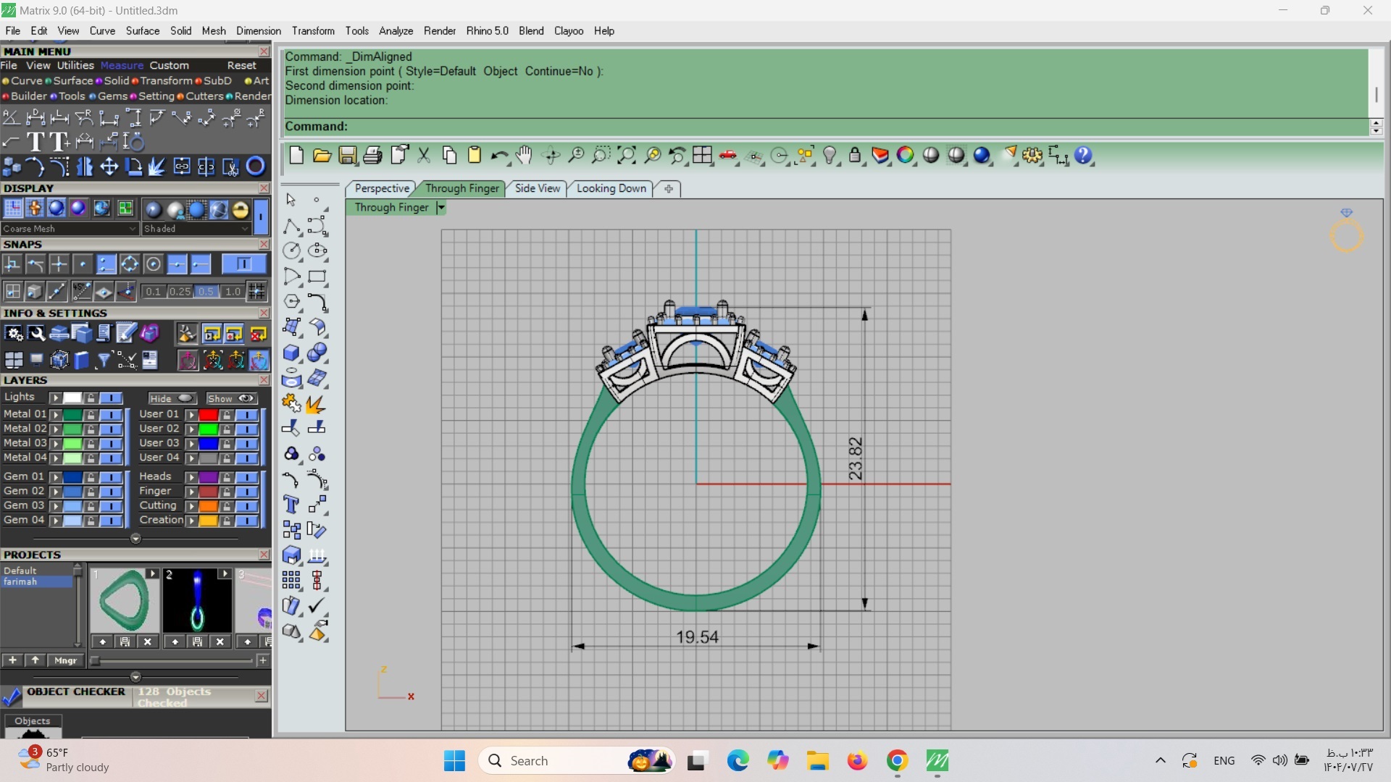Toggle visibility switch for Metal 01 layer
This screenshot has width=1391, height=782.
point(111,415)
